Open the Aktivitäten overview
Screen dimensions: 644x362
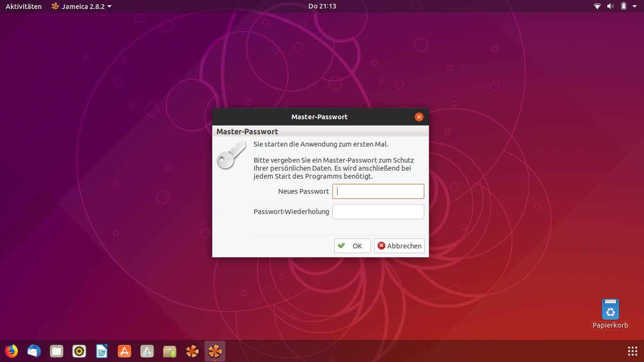point(24,7)
